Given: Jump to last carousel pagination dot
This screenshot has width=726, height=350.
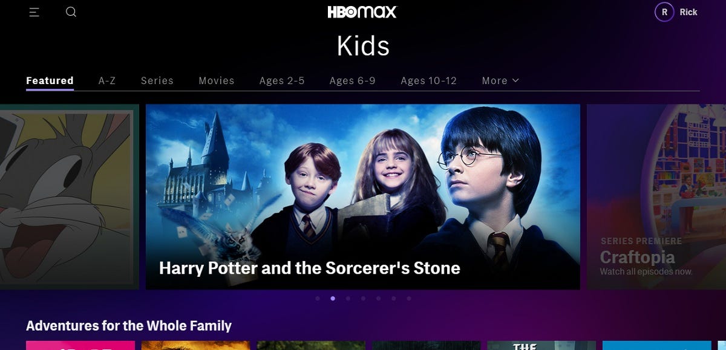Looking at the screenshot, I should (409, 298).
